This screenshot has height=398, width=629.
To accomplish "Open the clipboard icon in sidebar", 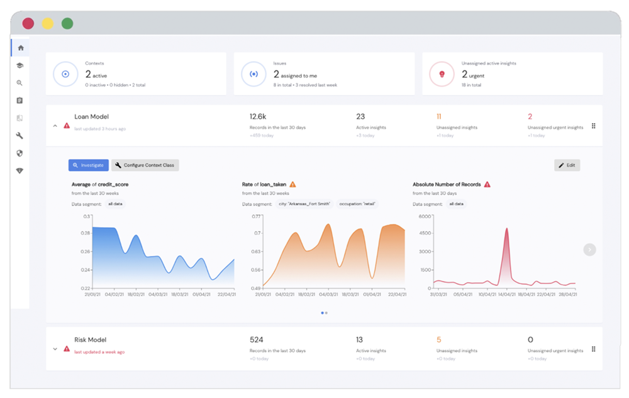I will [20, 101].
